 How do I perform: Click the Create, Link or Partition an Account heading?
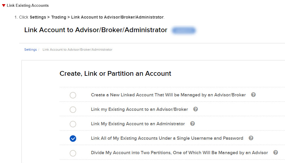click(x=115, y=73)
